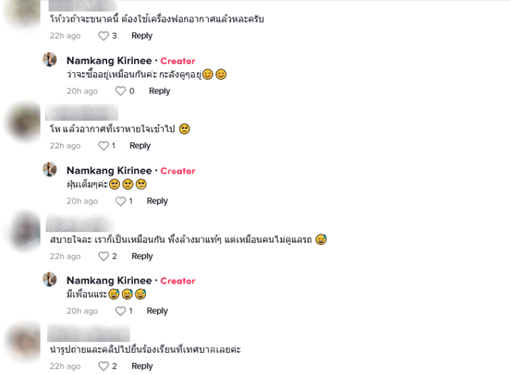Like the air purifier comment with 3 likes
511x375 pixels.
(x=103, y=36)
